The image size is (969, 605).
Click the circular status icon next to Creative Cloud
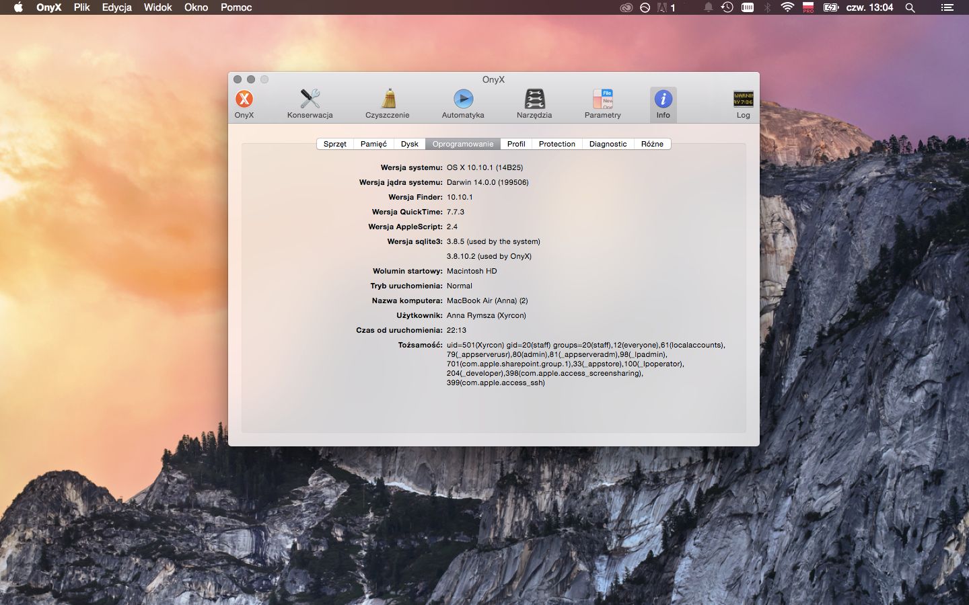click(645, 7)
